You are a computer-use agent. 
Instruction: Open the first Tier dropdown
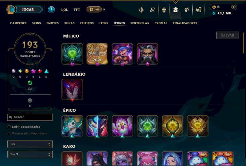tap(30, 144)
